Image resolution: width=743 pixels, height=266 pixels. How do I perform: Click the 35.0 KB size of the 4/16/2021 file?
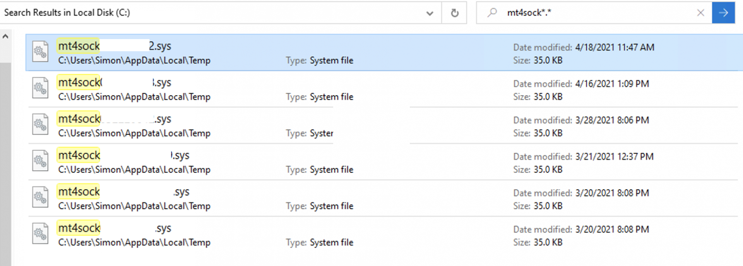coord(548,97)
